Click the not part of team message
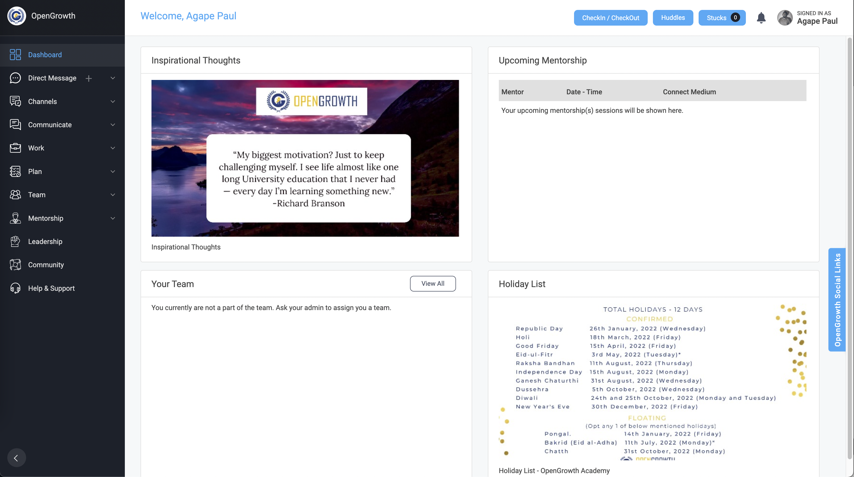 point(271,308)
